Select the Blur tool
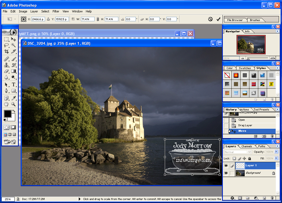This screenshot has height=203, width=282. (x=6, y=77)
